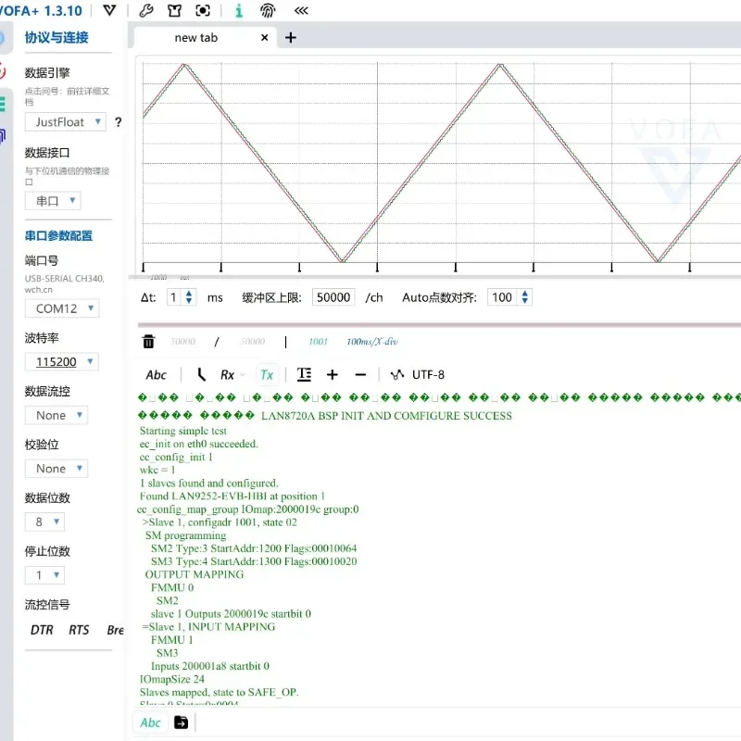Image resolution: width=741 pixels, height=741 pixels.
Task: Click the VOFA+ logo V icon
Action: (109, 10)
